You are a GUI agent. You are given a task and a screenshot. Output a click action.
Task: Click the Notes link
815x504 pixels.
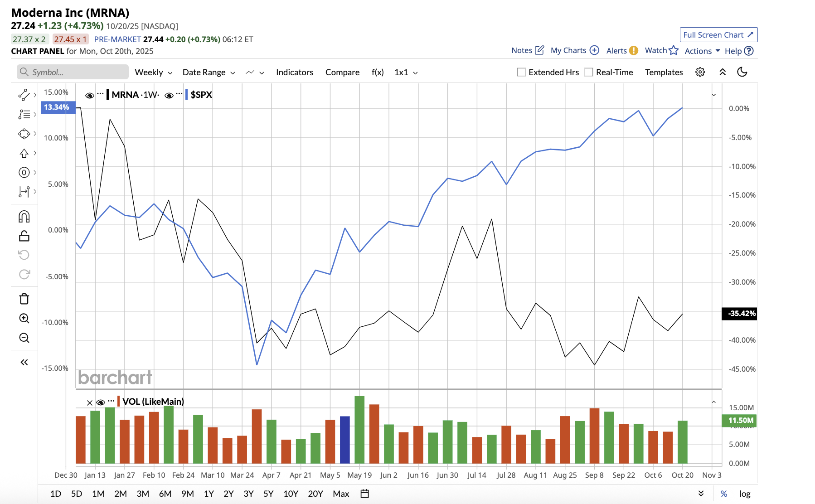522,50
